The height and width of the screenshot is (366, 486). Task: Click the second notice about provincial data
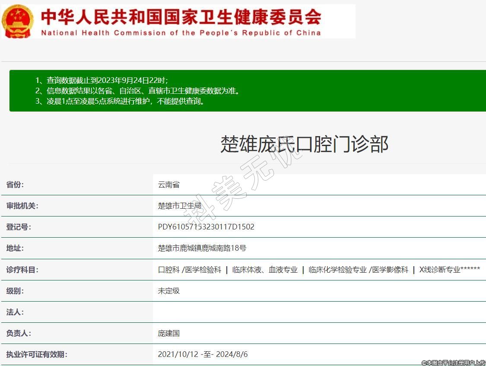[x=137, y=91]
